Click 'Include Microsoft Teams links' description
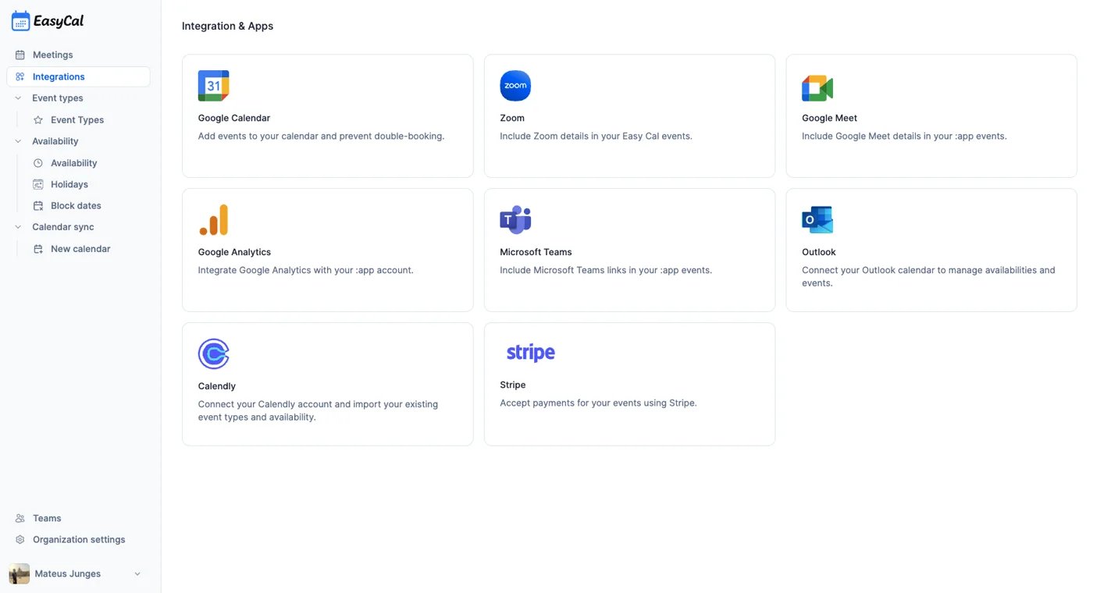Screen dimensions: 1093x593 (606, 271)
